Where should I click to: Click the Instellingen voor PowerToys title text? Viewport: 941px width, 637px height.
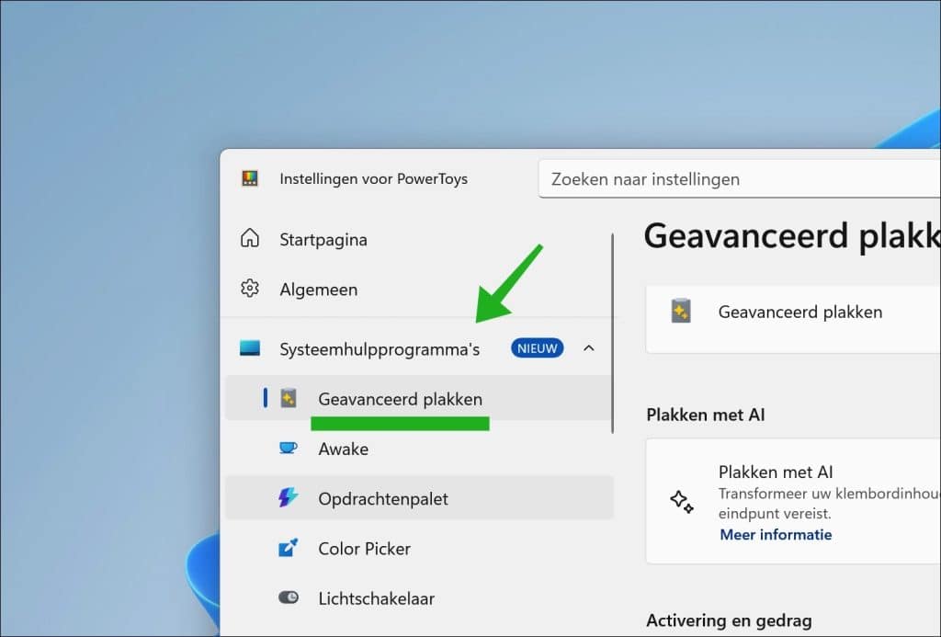(x=373, y=179)
